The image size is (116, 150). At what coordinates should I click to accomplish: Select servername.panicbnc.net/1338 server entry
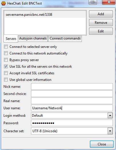point(45,15)
